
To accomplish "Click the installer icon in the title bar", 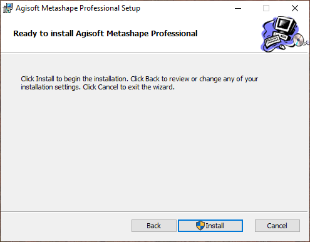I will (x=8, y=8).
